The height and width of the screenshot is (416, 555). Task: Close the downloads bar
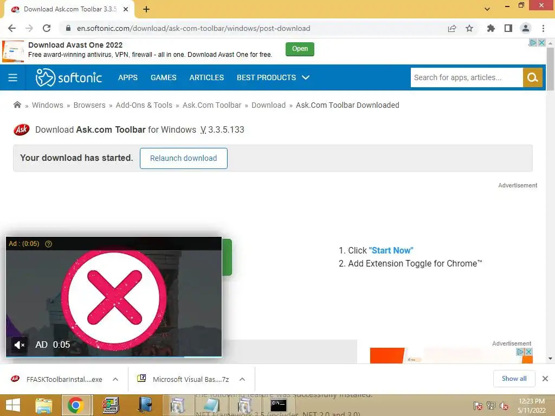pyautogui.click(x=545, y=379)
